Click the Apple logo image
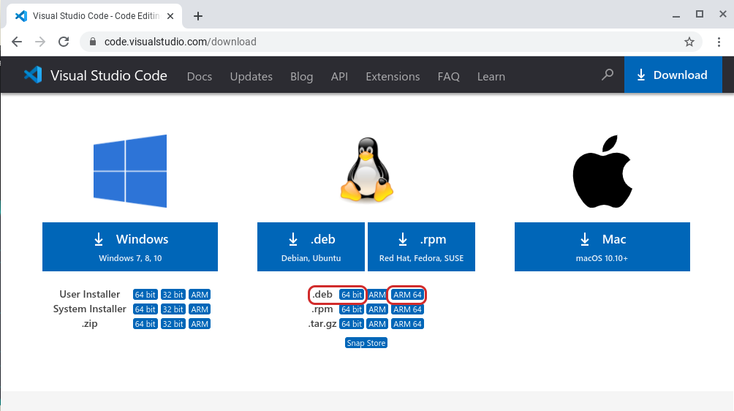 pyautogui.click(x=602, y=173)
